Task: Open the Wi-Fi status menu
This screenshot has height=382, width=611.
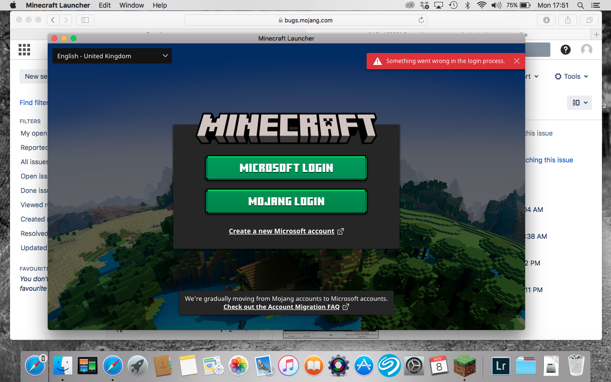Action: [x=482, y=5]
